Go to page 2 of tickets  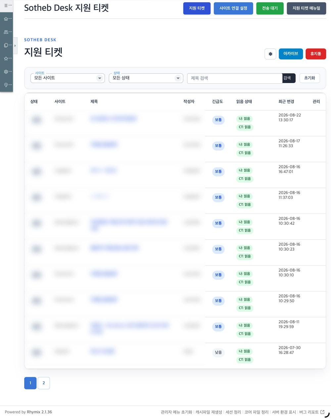click(x=44, y=383)
